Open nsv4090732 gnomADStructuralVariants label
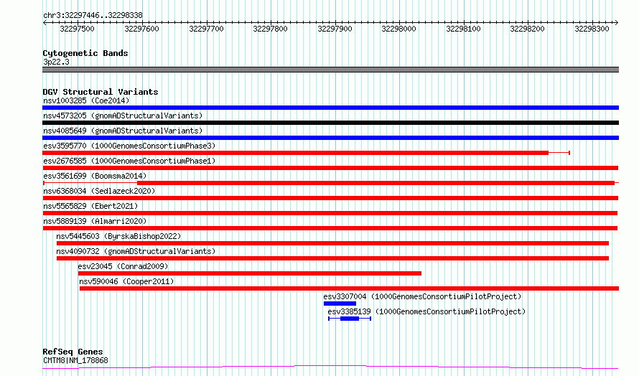The height and width of the screenshot is (376, 639). coord(136,251)
